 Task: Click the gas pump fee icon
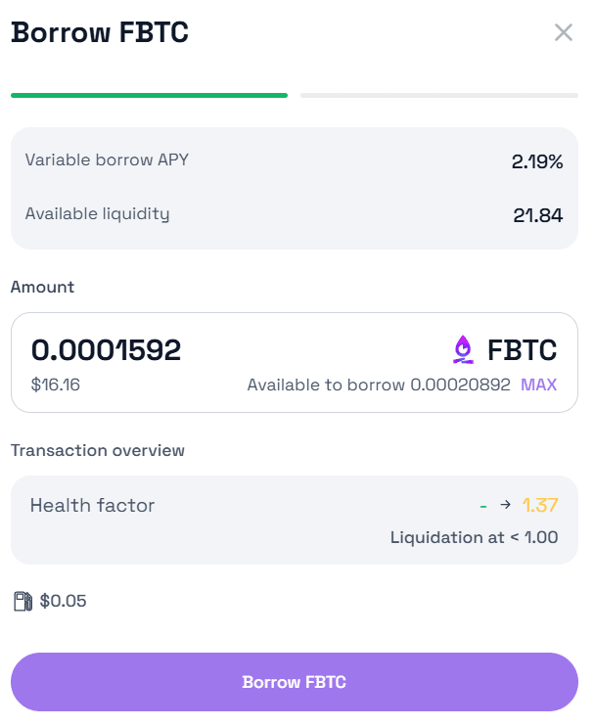coord(23,601)
